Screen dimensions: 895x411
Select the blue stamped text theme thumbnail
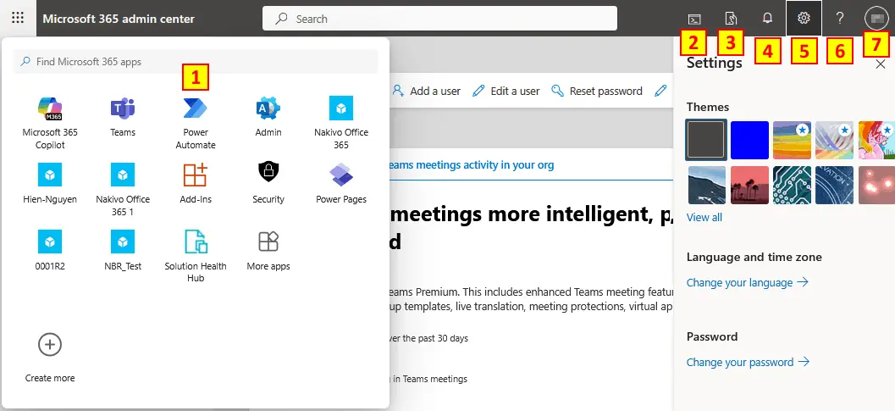[835, 186]
